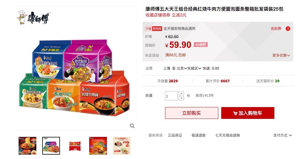Click the 立即购买 buy now button

(x=192, y=113)
